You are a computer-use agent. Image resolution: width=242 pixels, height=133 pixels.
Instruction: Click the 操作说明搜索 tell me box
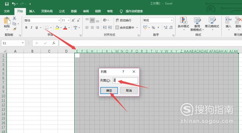pyautogui.click(x=134, y=11)
